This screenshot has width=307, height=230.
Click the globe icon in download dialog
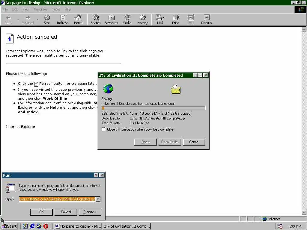click(x=108, y=89)
